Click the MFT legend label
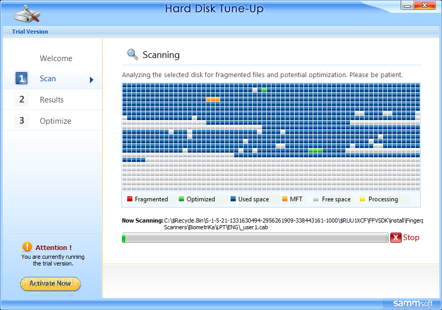The image size is (442, 310). (x=296, y=199)
